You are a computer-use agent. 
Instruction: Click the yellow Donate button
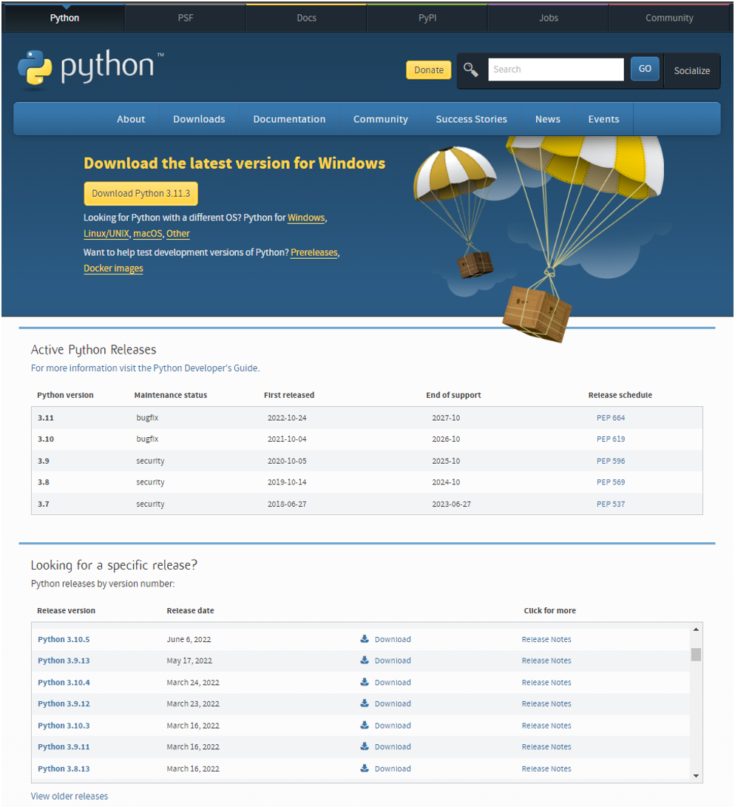pos(429,70)
